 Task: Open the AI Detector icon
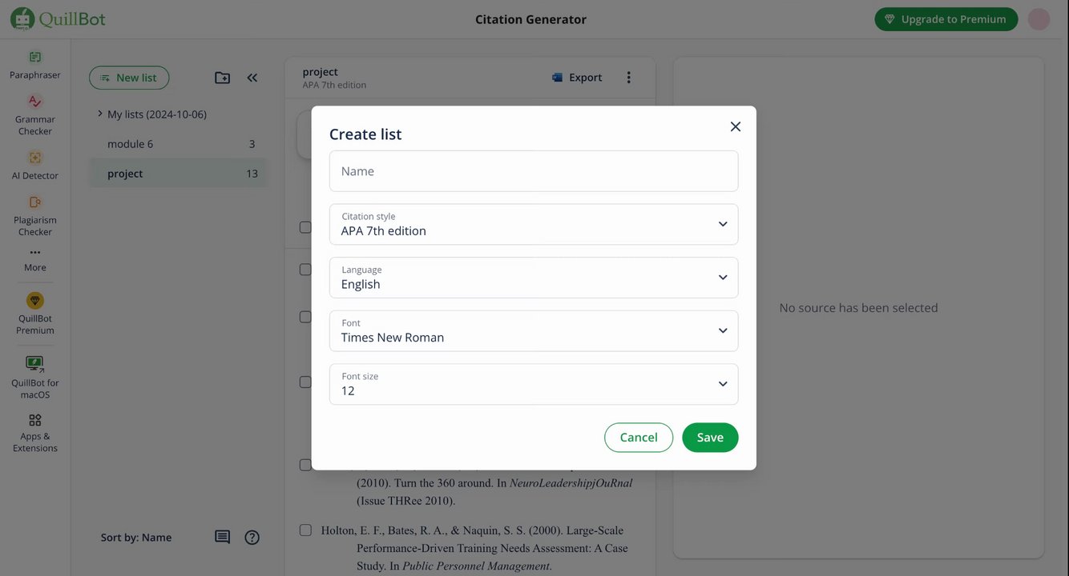[x=35, y=158]
